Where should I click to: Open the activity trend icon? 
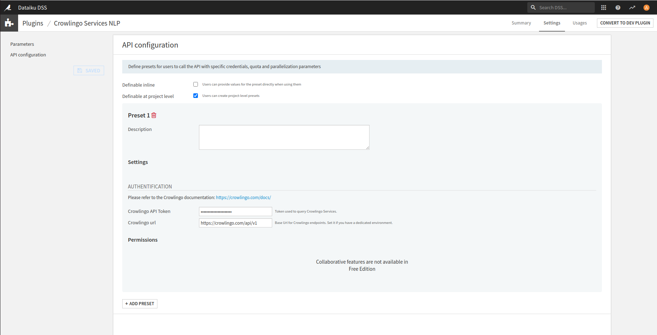632,7
